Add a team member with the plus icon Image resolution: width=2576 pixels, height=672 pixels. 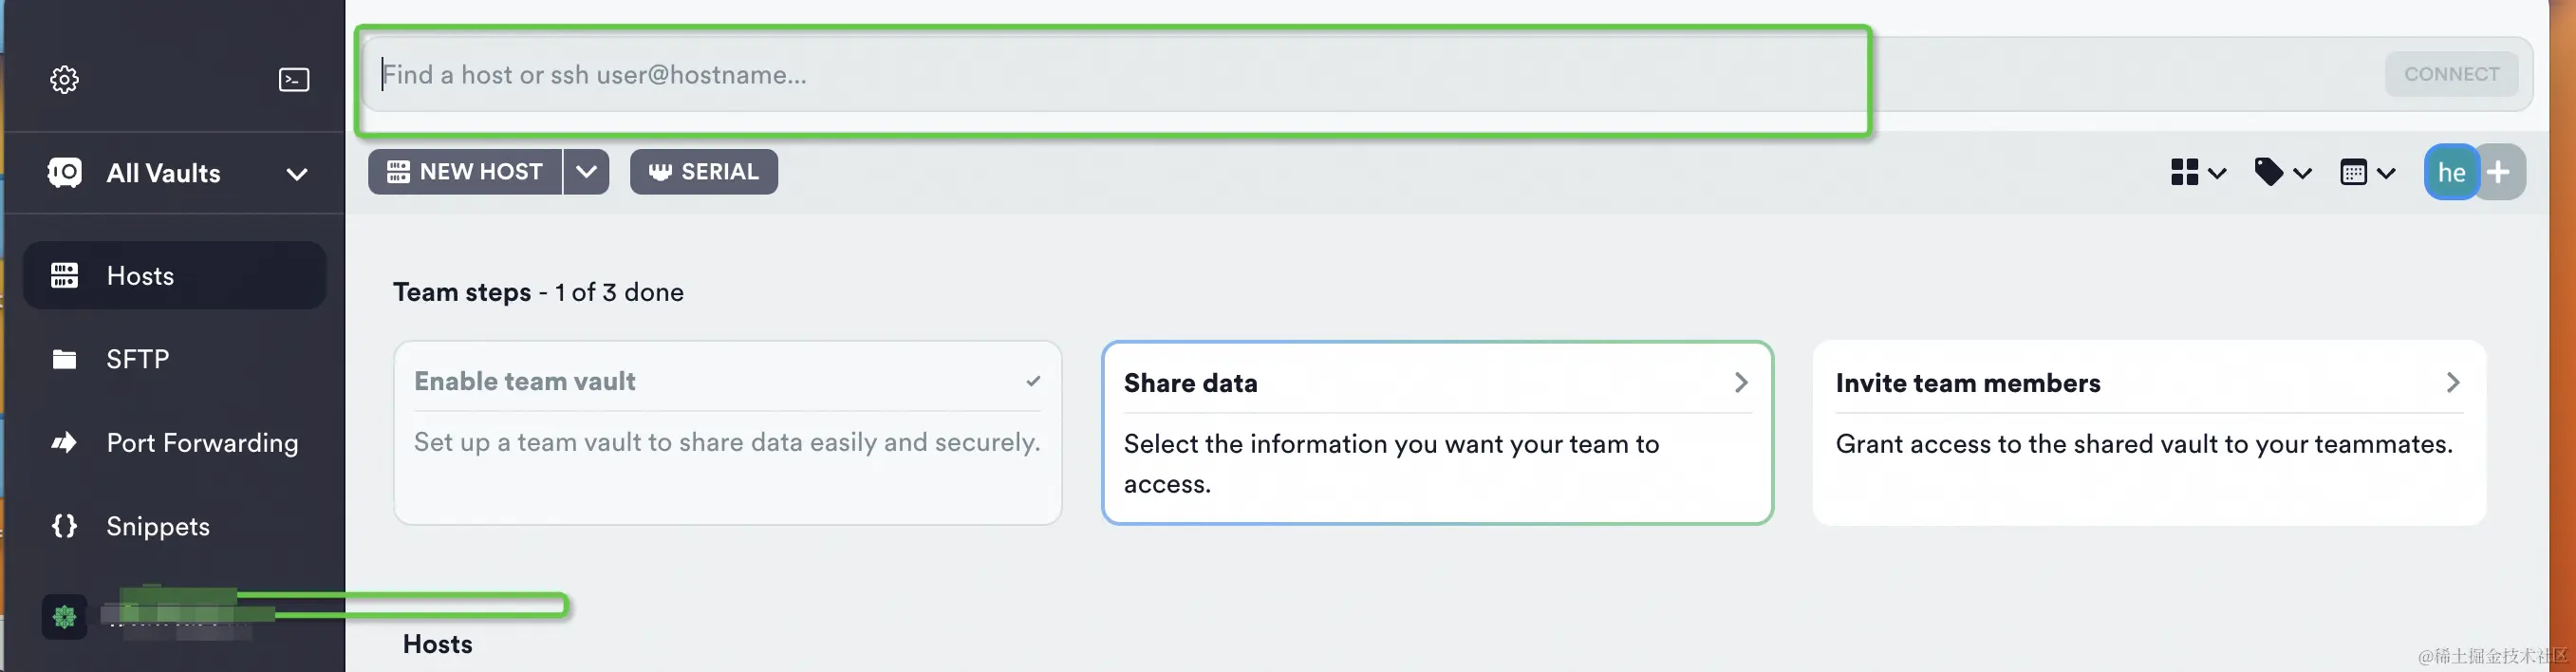(x=2499, y=172)
